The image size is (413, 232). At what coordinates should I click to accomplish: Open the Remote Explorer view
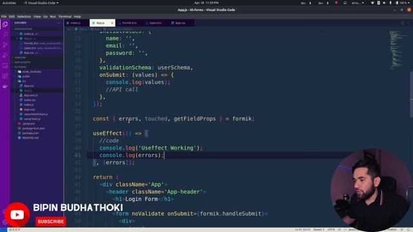(x=5, y=66)
